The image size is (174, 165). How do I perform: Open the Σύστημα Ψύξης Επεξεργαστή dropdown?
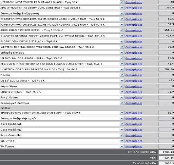tap(122, 14)
